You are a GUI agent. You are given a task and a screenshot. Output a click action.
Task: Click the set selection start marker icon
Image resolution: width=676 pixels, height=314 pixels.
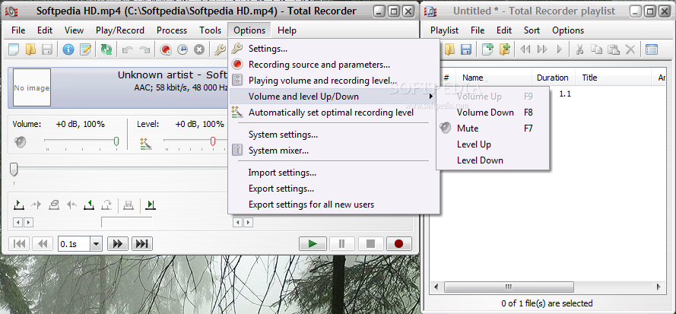(x=18, y=205)
